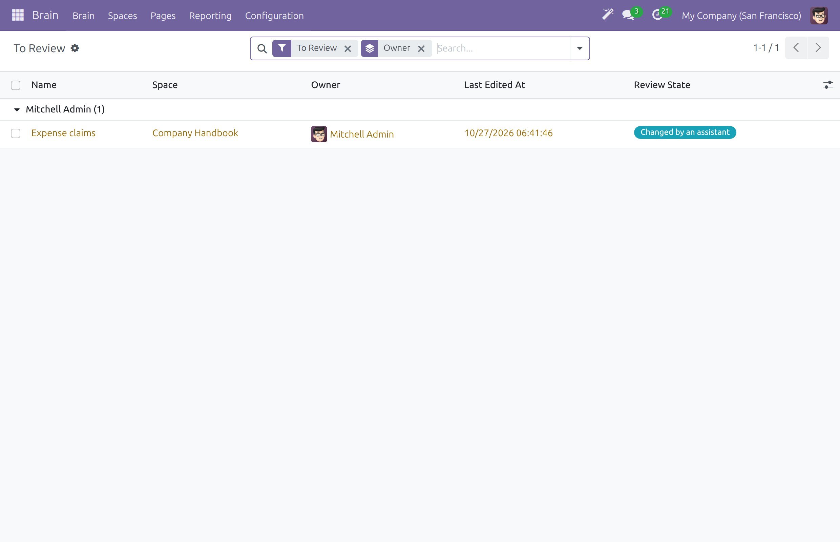Click the gear icon next to To Review title
Screen dimensions: 840x542
click(x=75, y=48)
